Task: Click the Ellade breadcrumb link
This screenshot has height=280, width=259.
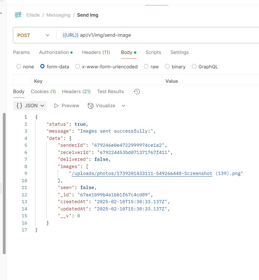Action: [x=33, y=15]
